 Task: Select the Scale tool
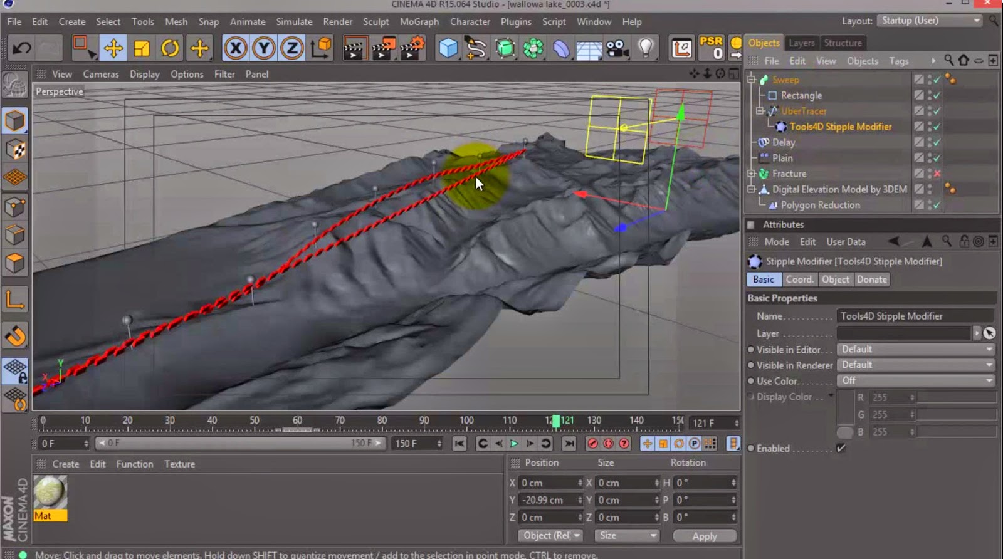pos(142,48)
